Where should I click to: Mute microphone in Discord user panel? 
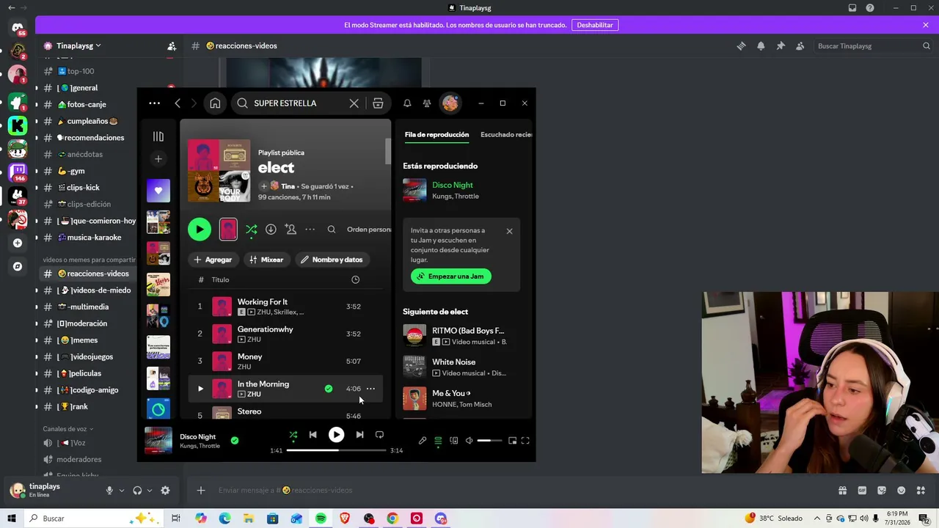109,491
